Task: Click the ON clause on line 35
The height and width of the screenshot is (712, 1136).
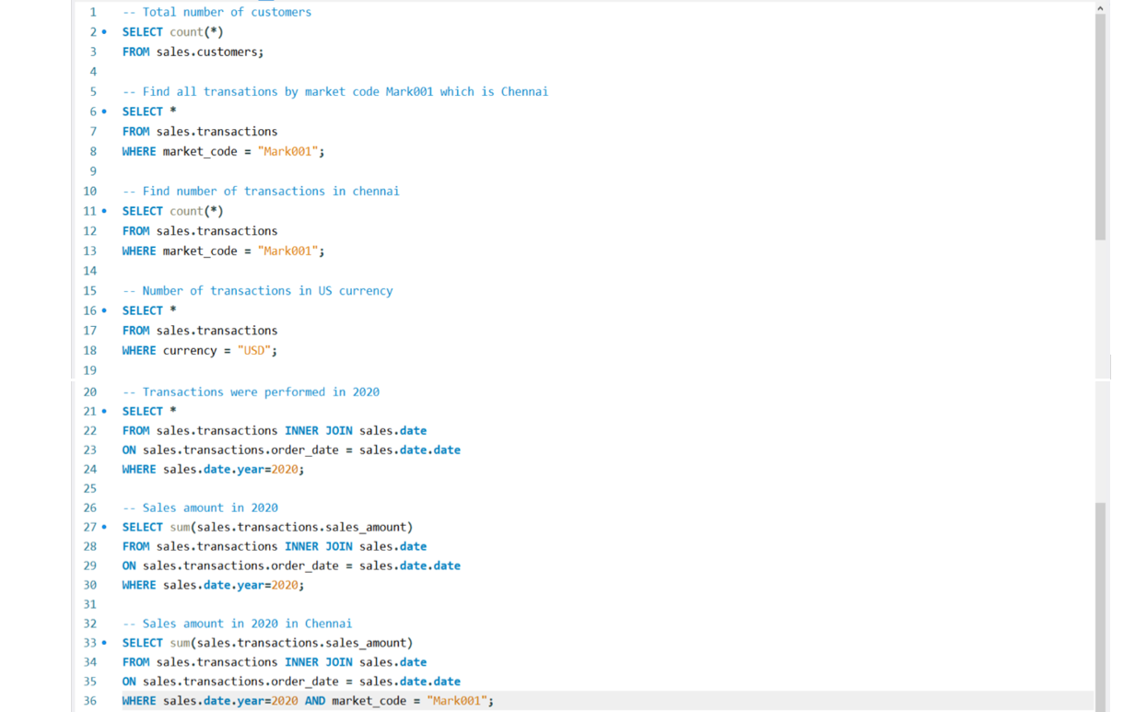Action: (x=291, y=683)
